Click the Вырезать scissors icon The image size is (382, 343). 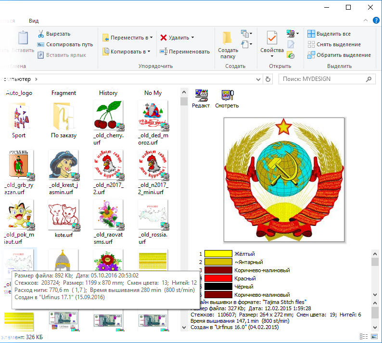[x=41, y=34]
